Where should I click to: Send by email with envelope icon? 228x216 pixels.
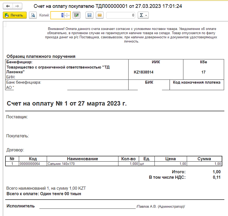point(99,15)
